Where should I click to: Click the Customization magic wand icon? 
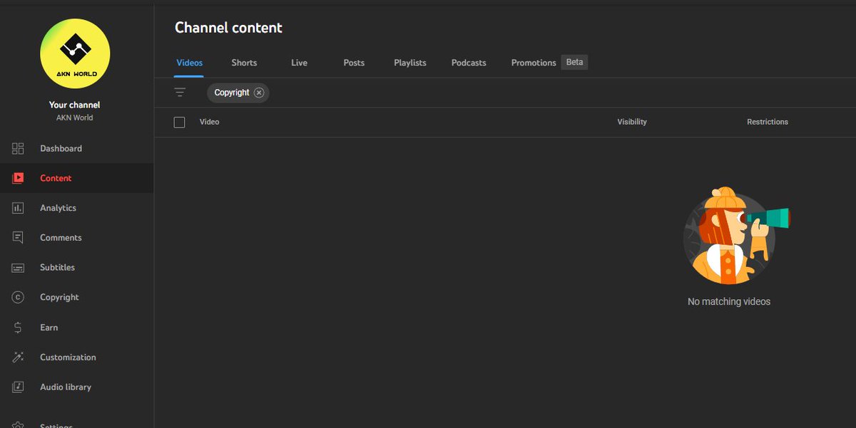pyautogui.click(x=19, y=357)
